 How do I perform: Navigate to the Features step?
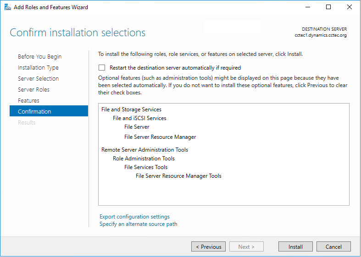(x=28, y=101)
